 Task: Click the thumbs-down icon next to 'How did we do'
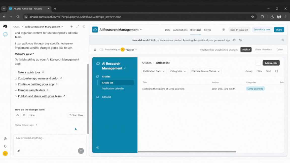(240, 40)
